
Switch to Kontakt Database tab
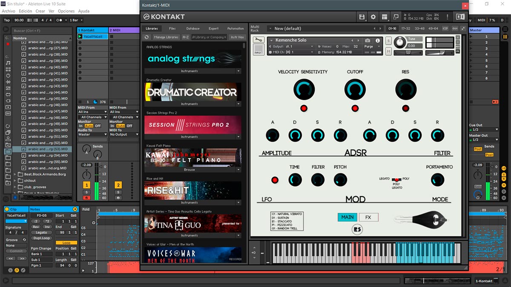pyautogui.click(x=193, y=28)
